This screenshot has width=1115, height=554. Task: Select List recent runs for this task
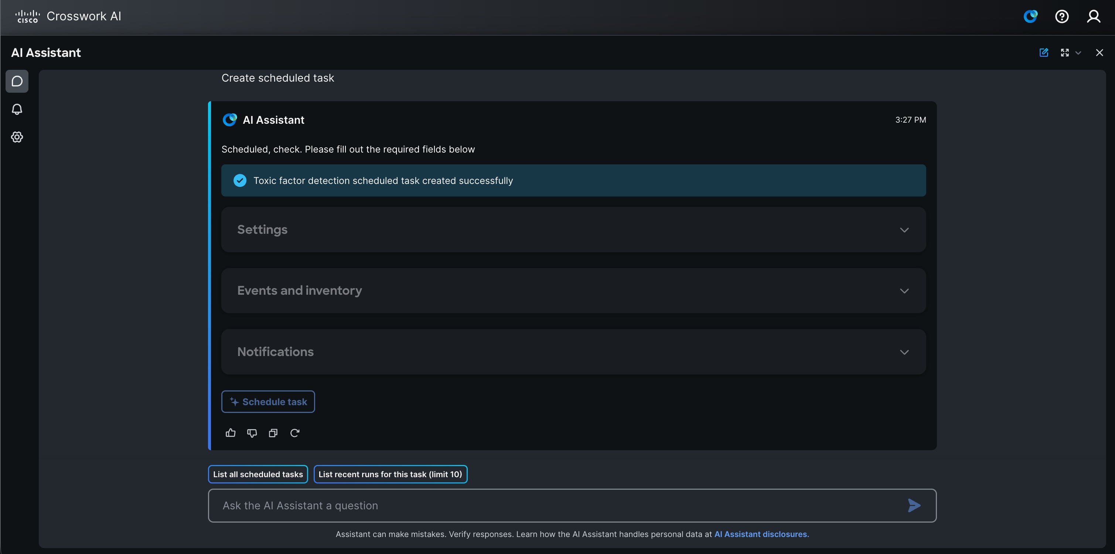click(x=391, y=474)
